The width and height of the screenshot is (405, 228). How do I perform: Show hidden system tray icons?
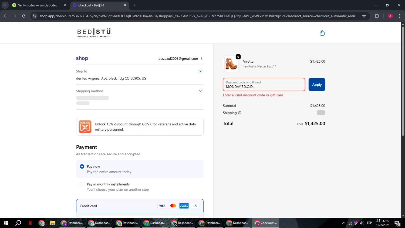(344, 223)
